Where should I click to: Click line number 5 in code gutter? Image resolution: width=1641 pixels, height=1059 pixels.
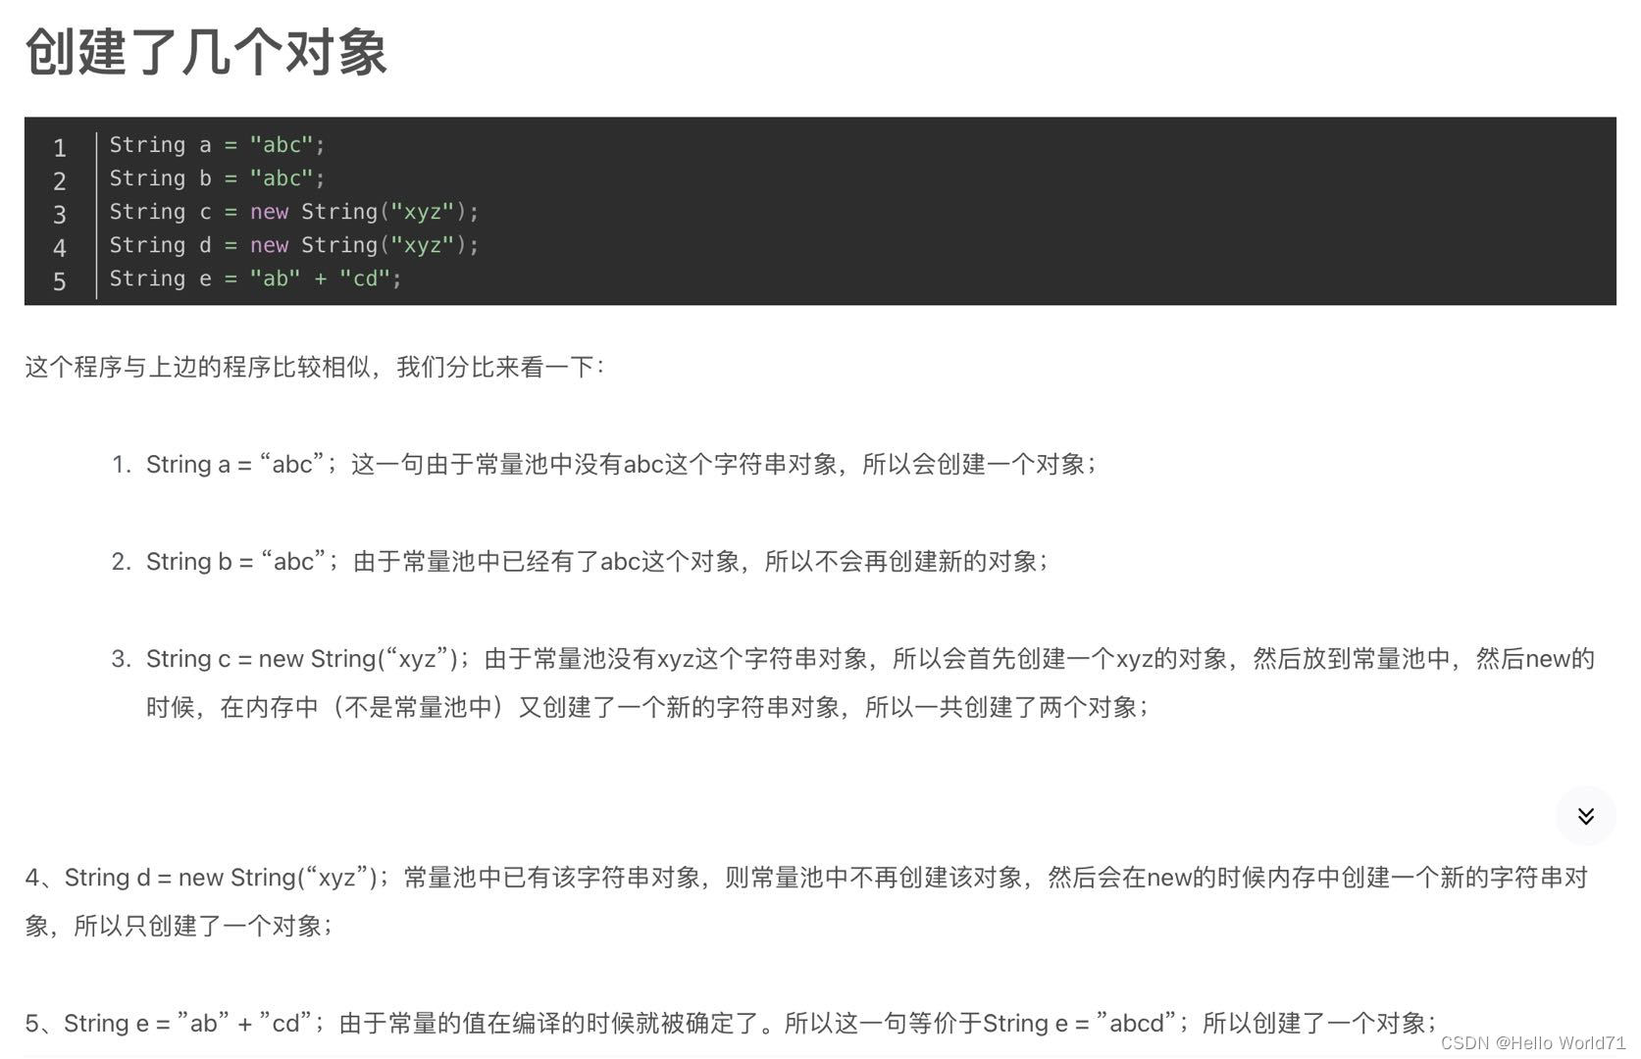(60, 281)
